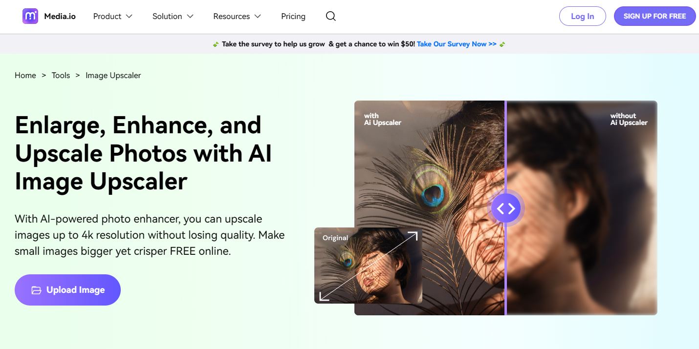Grab the before/after comparison slider handle
Viewport: 699px width, 349px height.
[505, 208]
